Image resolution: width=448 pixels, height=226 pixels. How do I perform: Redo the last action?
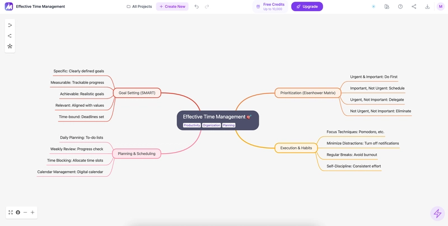tap(207, 7)
